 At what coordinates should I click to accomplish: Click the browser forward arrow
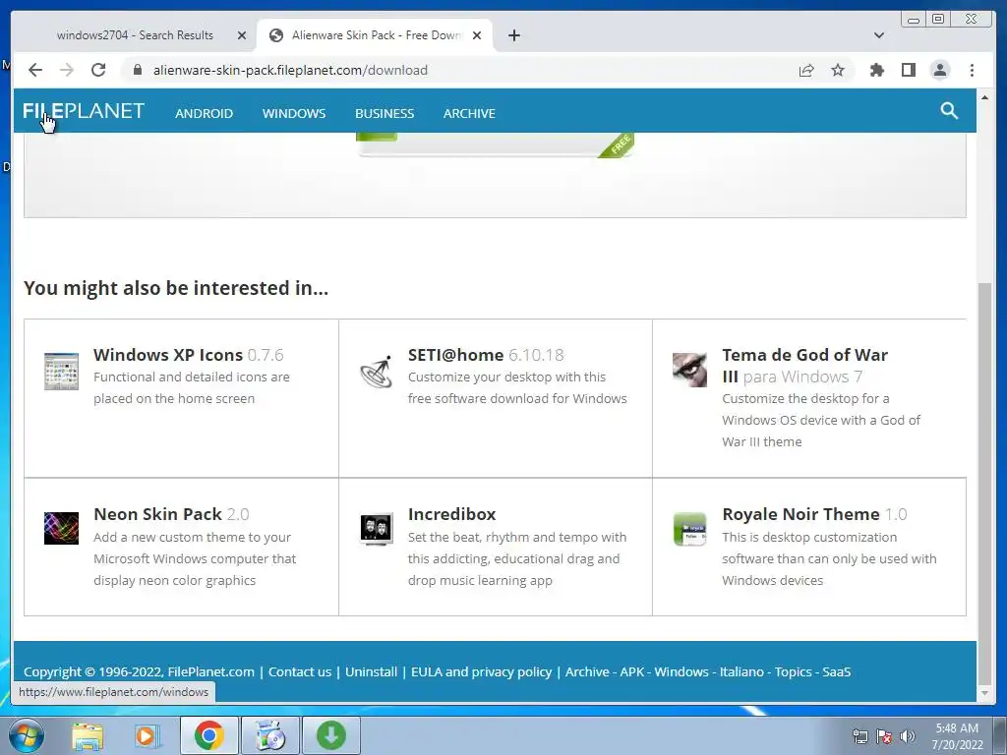point(67,70)
